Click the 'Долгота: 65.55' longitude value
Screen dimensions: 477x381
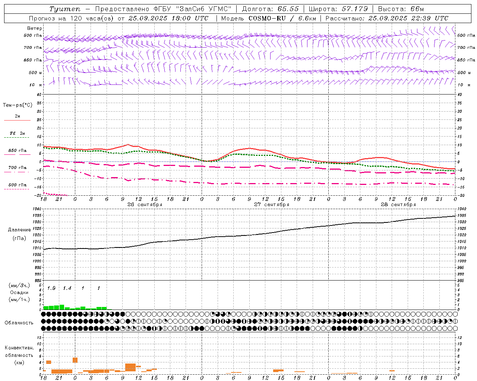pos(271,9)
